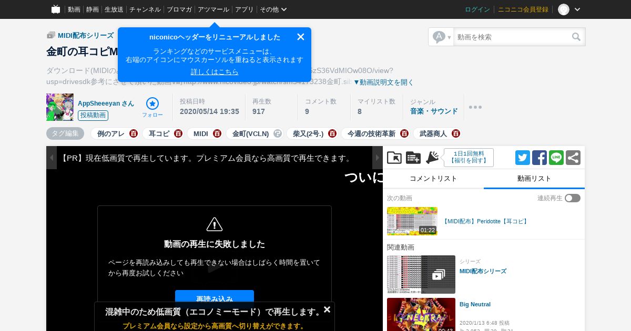
Task: Open the 例のアレ tag
Action: pos(111,133)
